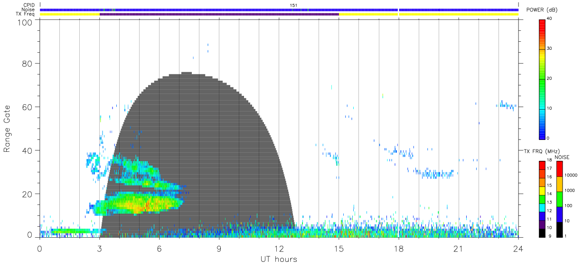Click the black swatch in NOISE legend
The image size is (583, 269).
559,229
